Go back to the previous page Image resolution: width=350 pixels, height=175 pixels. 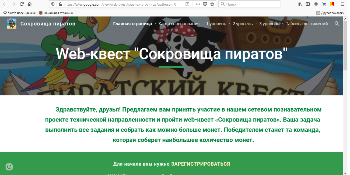[5, 4]
